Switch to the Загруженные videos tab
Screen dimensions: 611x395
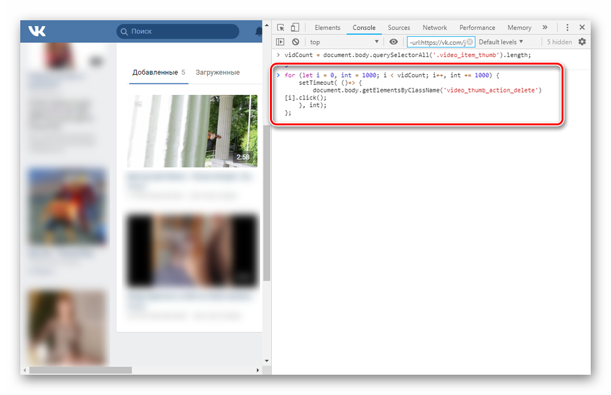coord(217,72)
